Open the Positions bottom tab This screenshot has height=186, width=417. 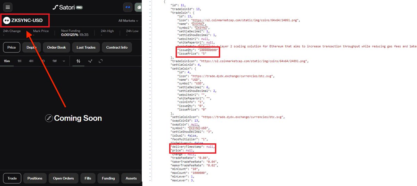35,178
